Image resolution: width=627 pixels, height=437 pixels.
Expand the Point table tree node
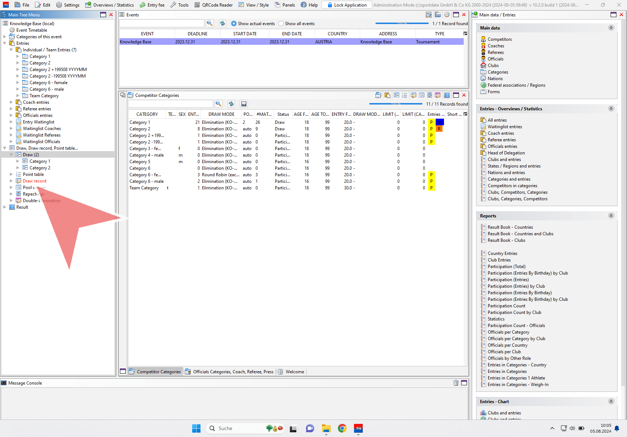pyautogui.click(x=11, y=174)
